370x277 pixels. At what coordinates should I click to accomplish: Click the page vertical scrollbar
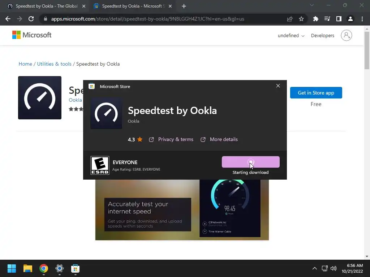[x=367, y=50]
